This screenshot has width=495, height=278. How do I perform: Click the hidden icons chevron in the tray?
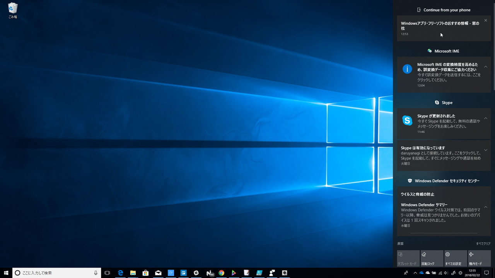click(x=415, y=273)
